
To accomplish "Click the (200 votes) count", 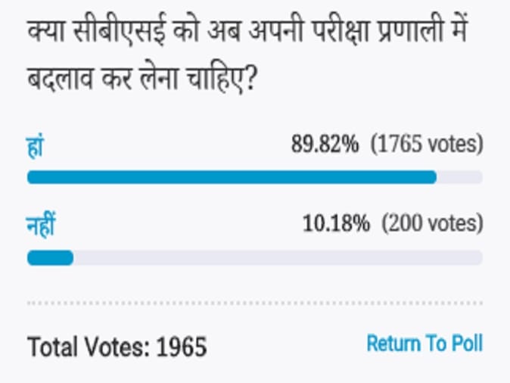I will pos(432,223).
